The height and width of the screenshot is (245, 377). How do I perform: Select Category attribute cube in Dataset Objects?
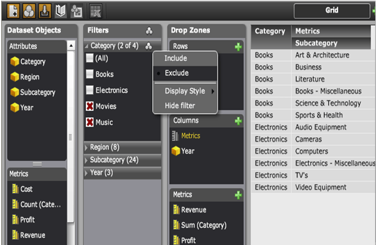14,61
